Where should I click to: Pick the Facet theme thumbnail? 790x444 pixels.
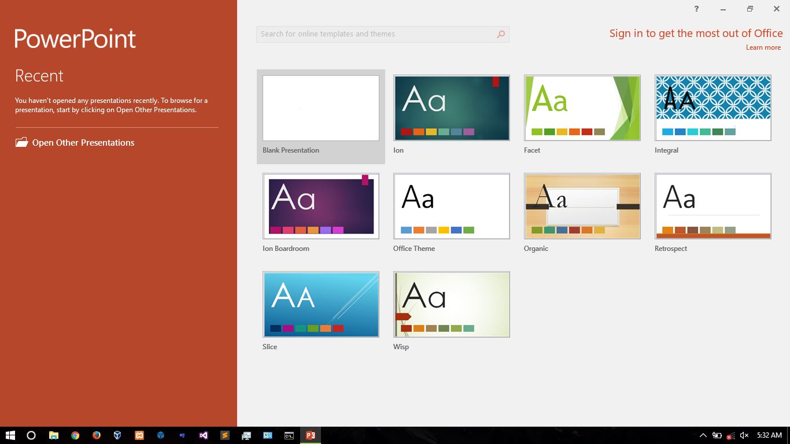pyautogui.click(x=582, y=108)
